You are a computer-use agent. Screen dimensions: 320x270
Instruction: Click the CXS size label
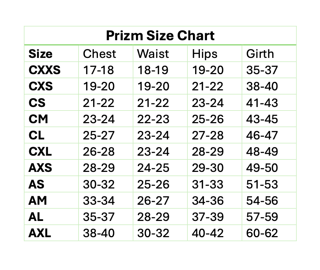click(41, 86)
